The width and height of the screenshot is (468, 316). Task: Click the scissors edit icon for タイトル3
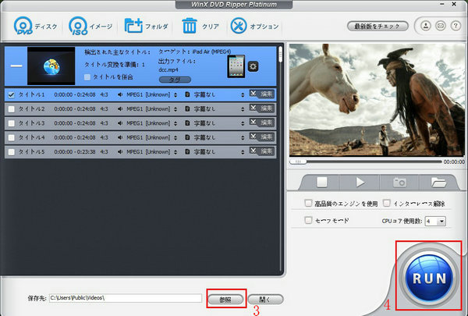253,122
